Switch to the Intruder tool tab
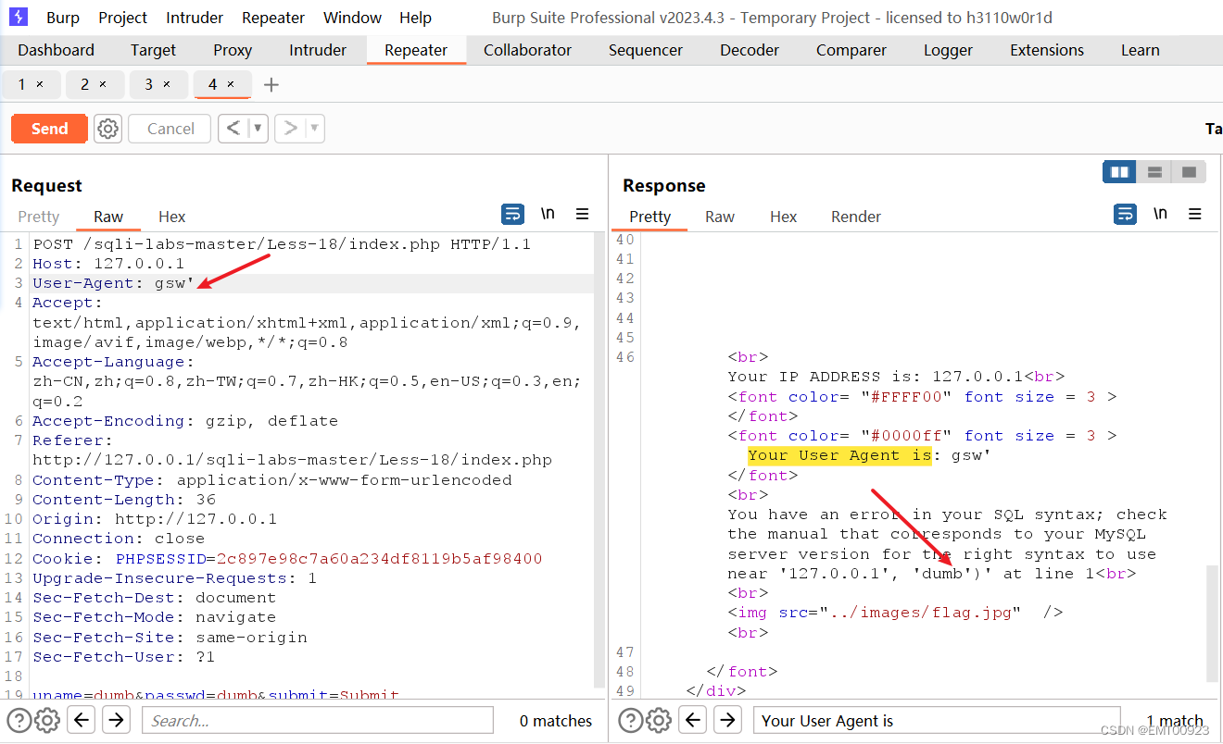 [318, 50]
